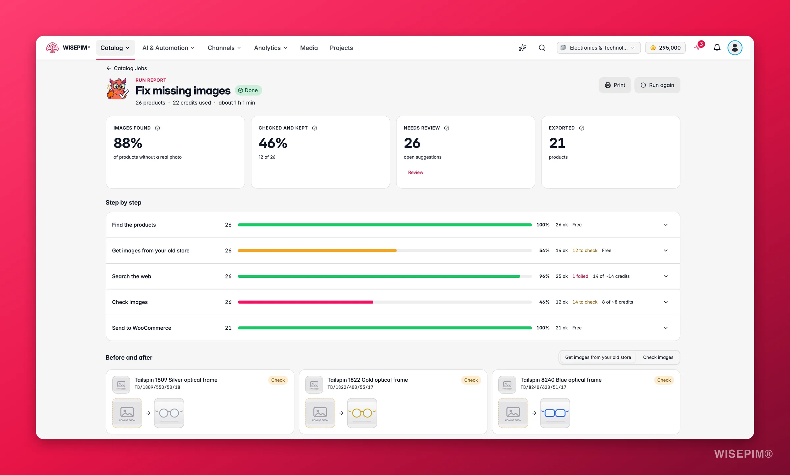The image size is (790, 475).
Task: Click the Review link under Needs Review
Action: click(x=415, y=173)
